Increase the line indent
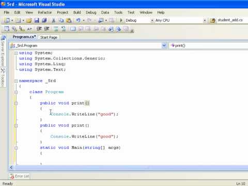 point(47,29)
